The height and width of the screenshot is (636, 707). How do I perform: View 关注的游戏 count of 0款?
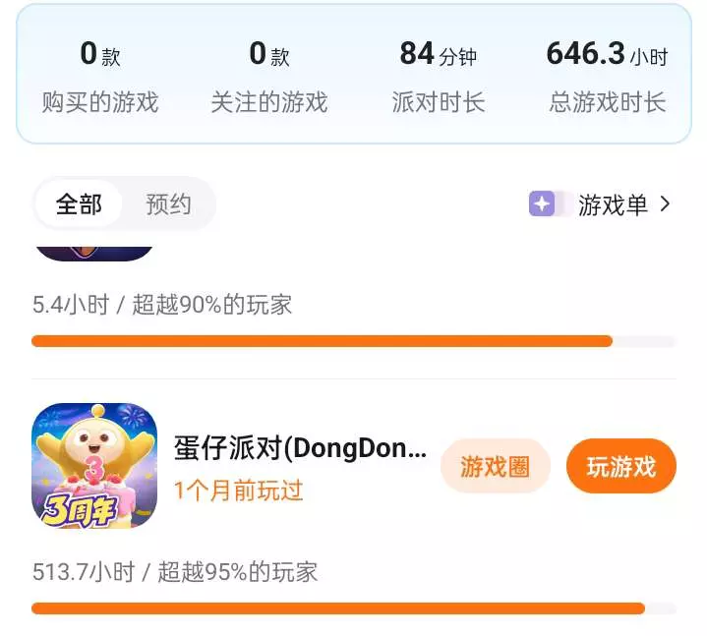tap(269, 53)
